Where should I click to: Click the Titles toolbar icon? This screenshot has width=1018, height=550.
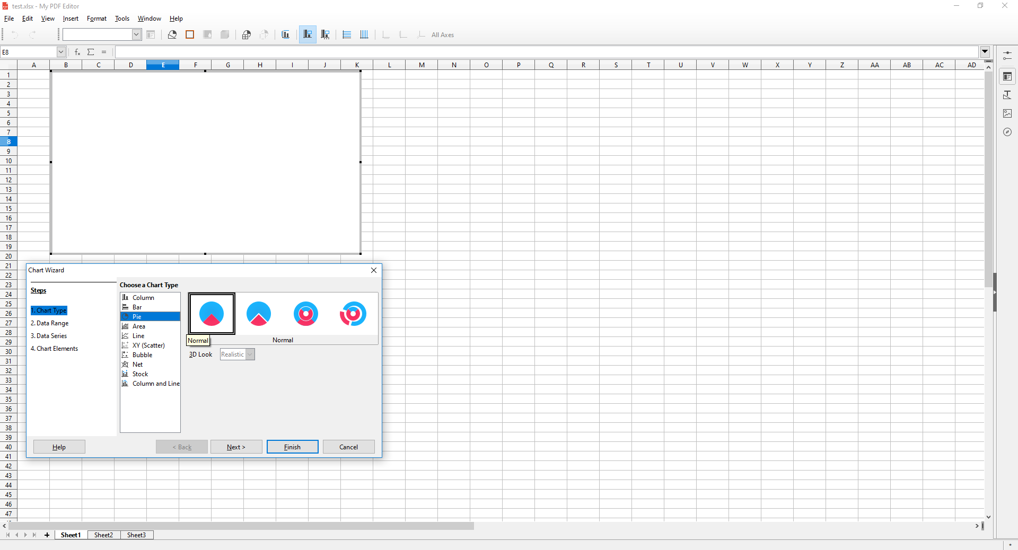coord(286,35)
